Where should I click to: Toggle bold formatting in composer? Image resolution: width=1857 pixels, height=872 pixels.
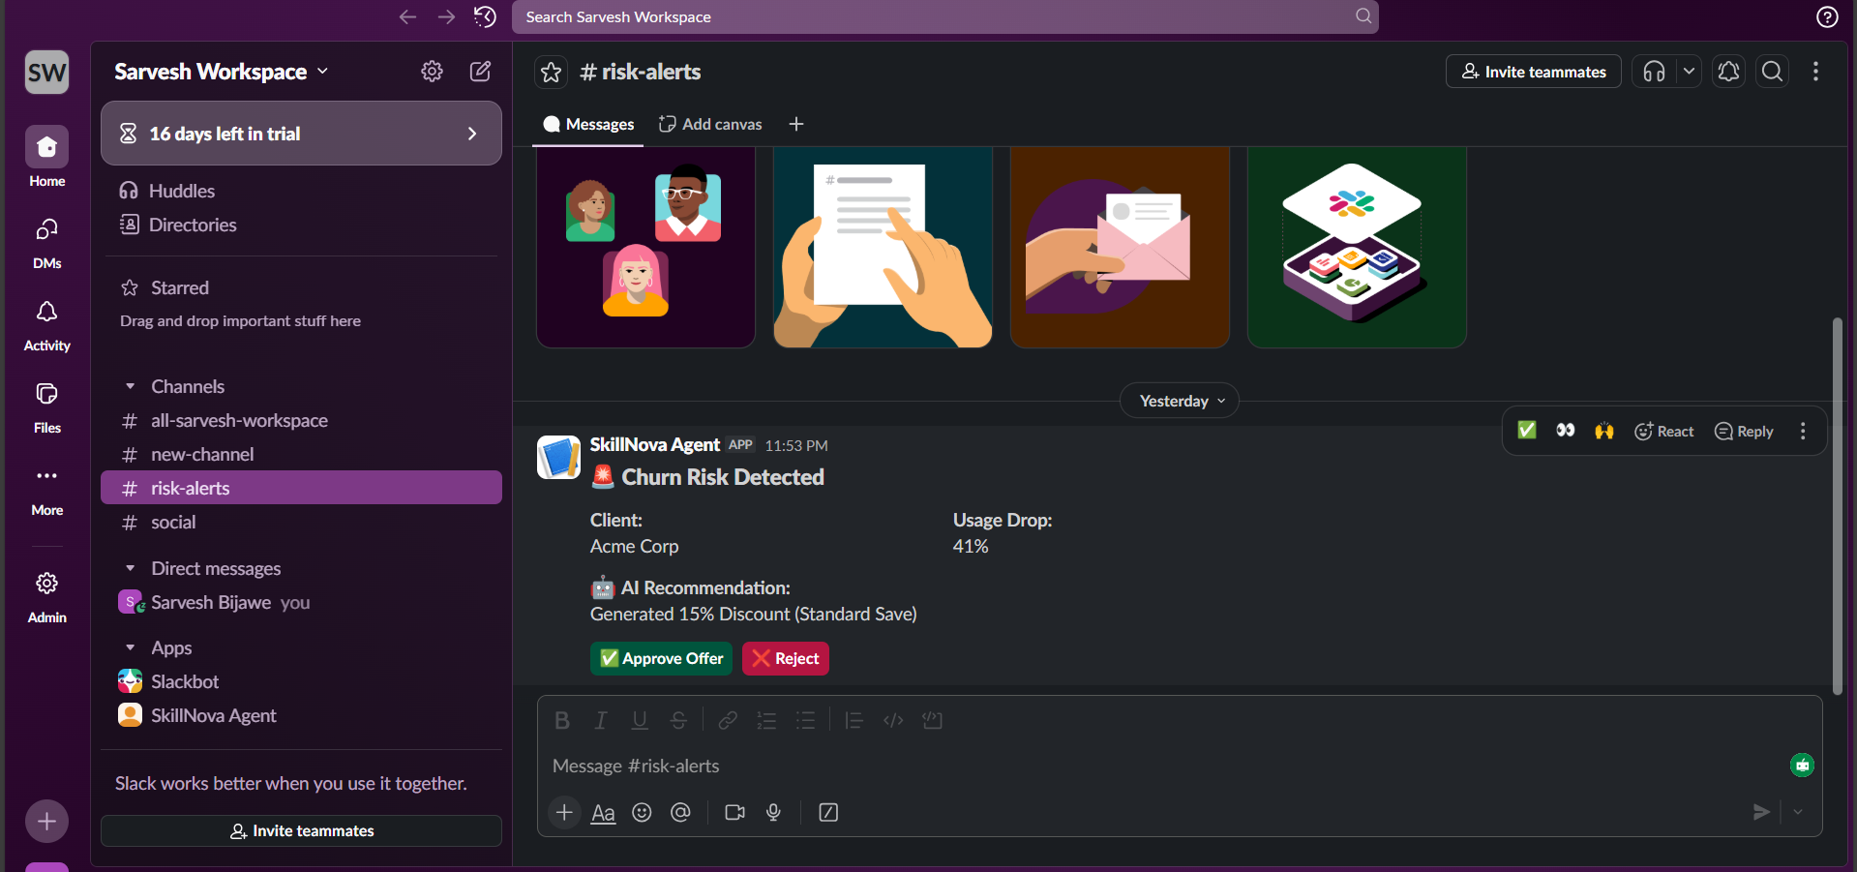[x=562, y=720]
